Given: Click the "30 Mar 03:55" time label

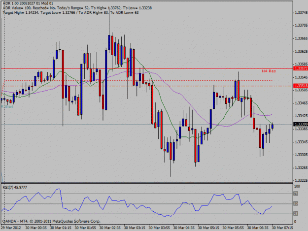Looking at the screenshot, I should coord(159,228).
